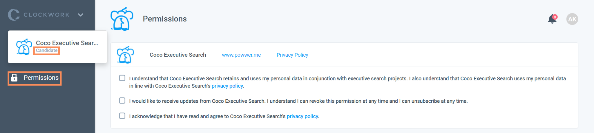Tick the acknowledge privacy policy checkbox
The image size is (594, 133).
click(x=122, y=116)
